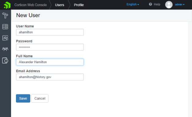Expand the English language dropdown
The image size is (192, 117).
(x=133, y=4)
